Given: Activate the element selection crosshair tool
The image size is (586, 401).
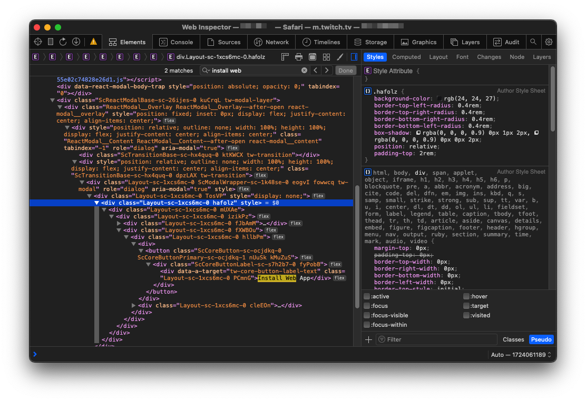Looking at the screenshot, I should coord(38,42).
